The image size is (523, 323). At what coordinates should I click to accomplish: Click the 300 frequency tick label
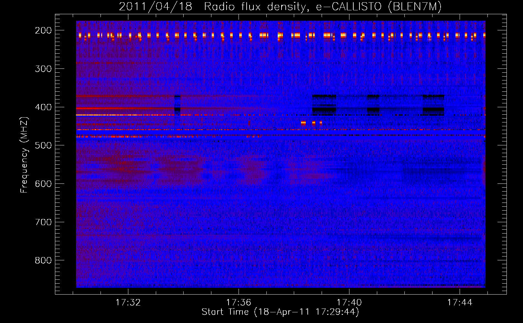(x=43, y=69)
